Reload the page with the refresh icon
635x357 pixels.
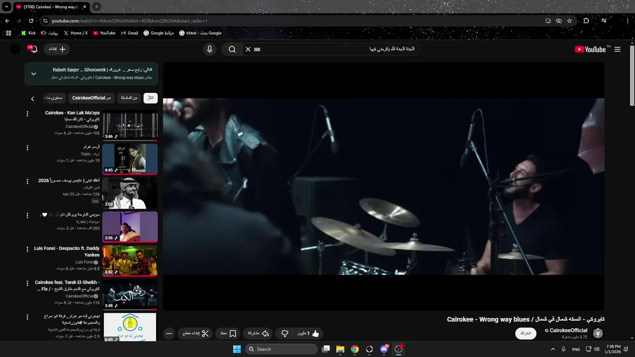coord(31,21)
